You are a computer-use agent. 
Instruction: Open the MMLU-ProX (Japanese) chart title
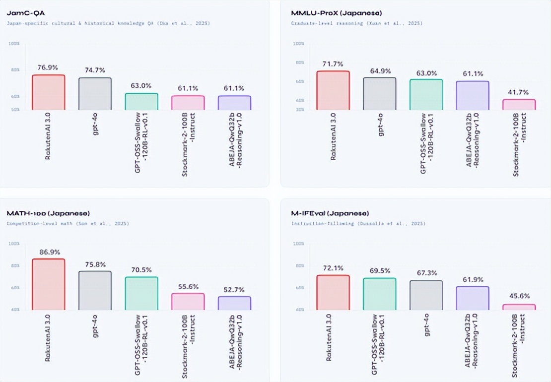coord(326,12)
